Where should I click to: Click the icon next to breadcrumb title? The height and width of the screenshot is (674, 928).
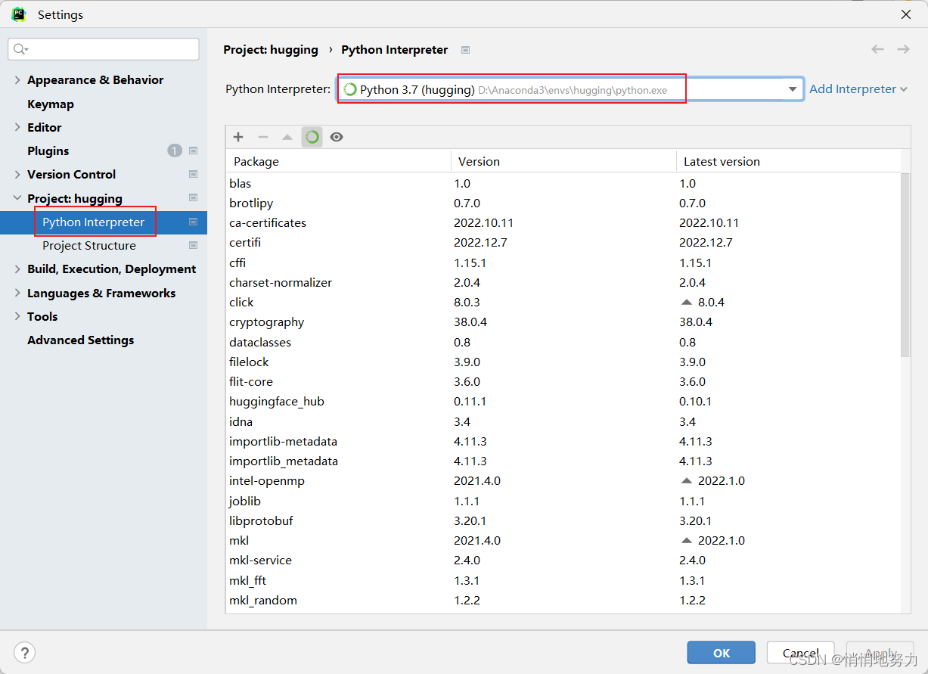tap(466, 50)
